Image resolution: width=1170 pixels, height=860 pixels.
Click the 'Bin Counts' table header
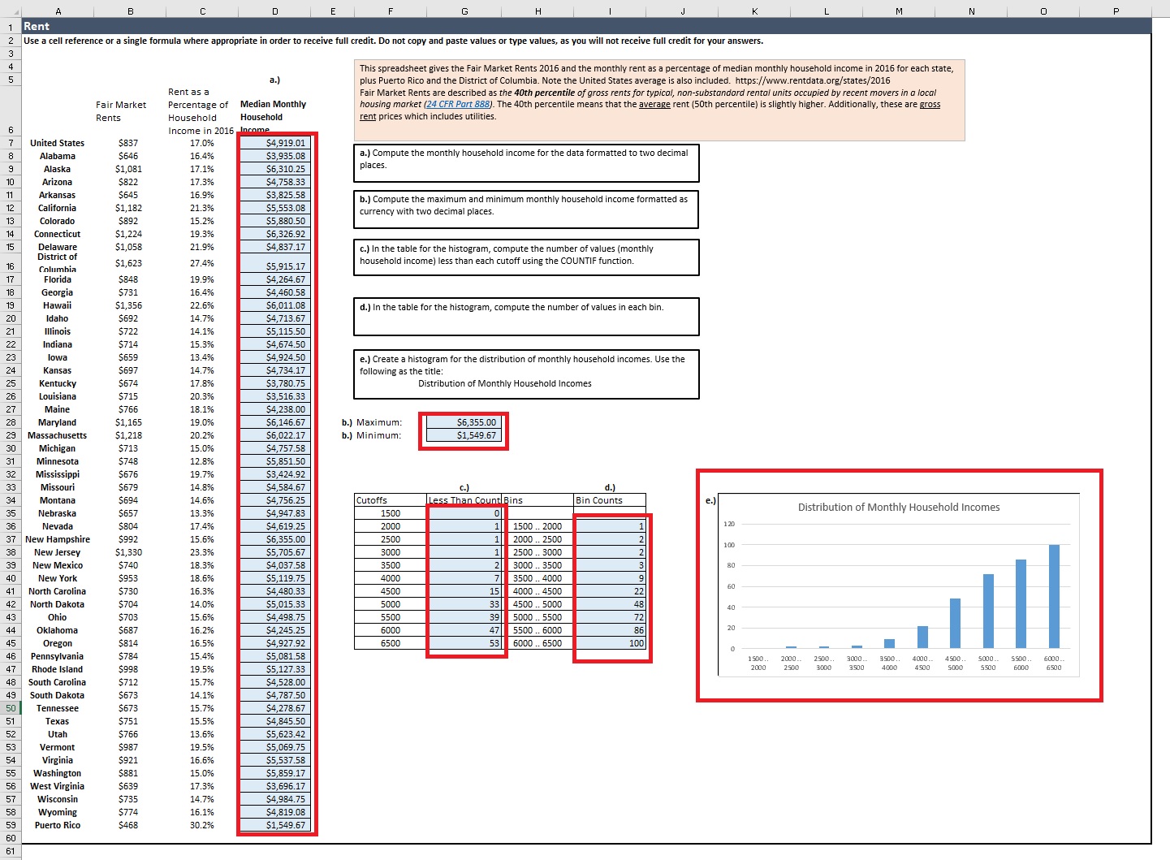click(610, 500)
